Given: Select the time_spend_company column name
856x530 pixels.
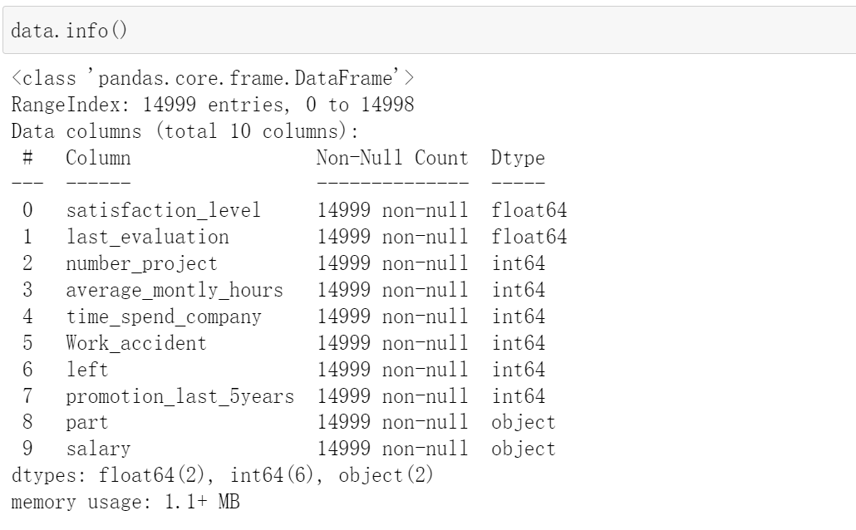Looking at the screenshot, I should pyautogui.click(x=164, y=317).
